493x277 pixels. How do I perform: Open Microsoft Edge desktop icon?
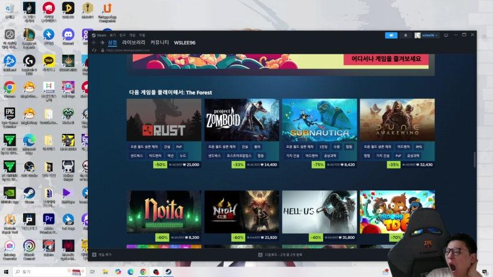click(29, 144)
